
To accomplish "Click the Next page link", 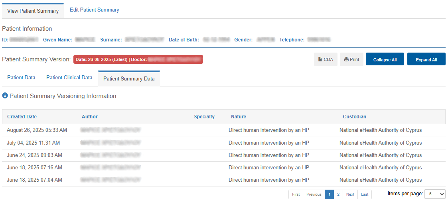I will pos(350,194).
